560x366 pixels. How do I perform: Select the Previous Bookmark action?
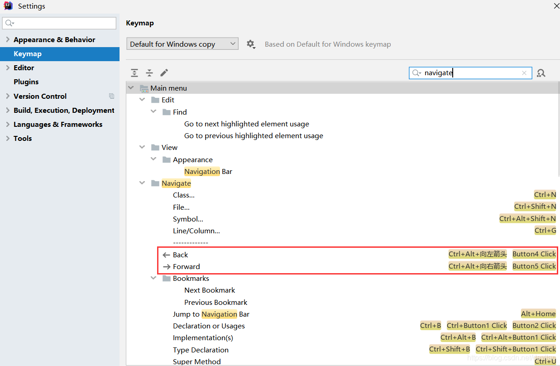click(x=215, y=302)
